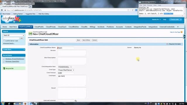
Task: Open the CloudSaaS tab
Action: [x=62, y=27]
